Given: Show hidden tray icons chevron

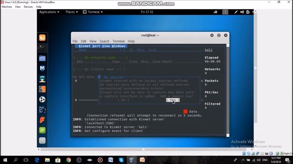Looking at the screenshot, I should 243,160.
